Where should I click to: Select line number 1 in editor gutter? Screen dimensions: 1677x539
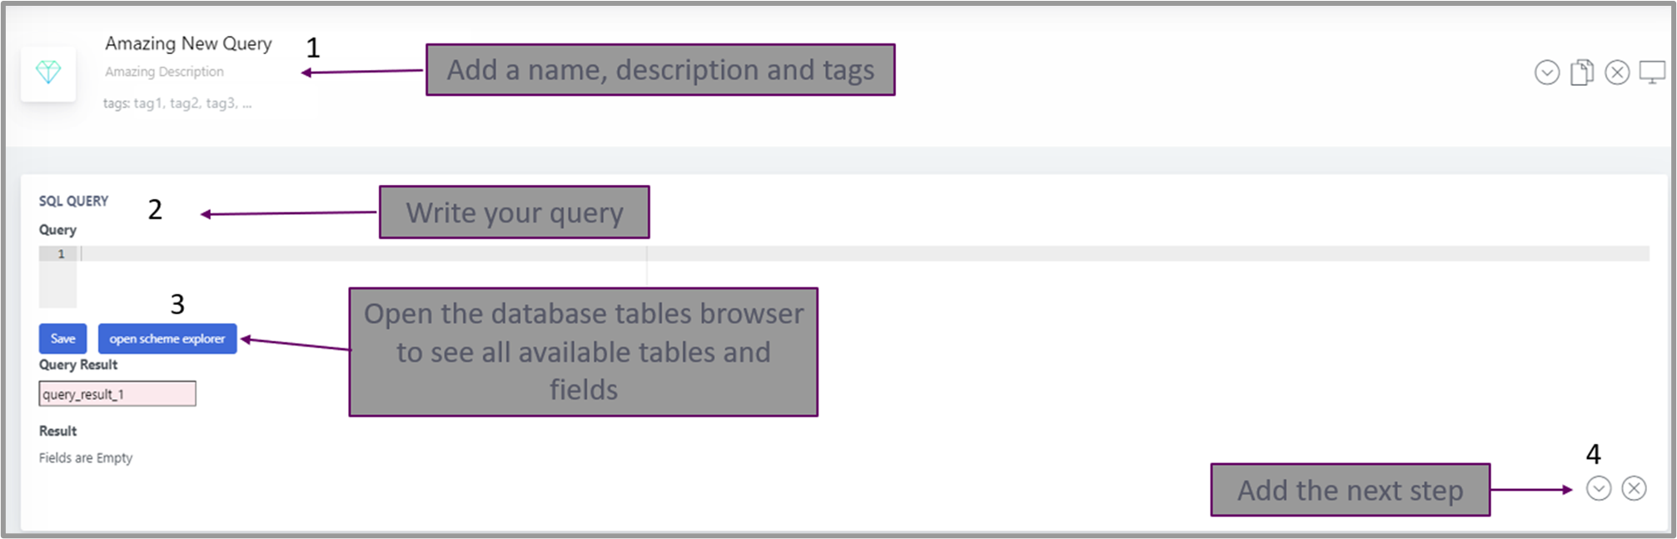(61, 253)
